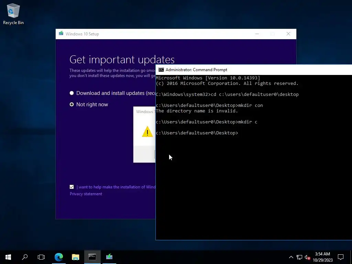
Task: Open the network status tray icon
Action: pyautogui.click(x=299, y=257)
